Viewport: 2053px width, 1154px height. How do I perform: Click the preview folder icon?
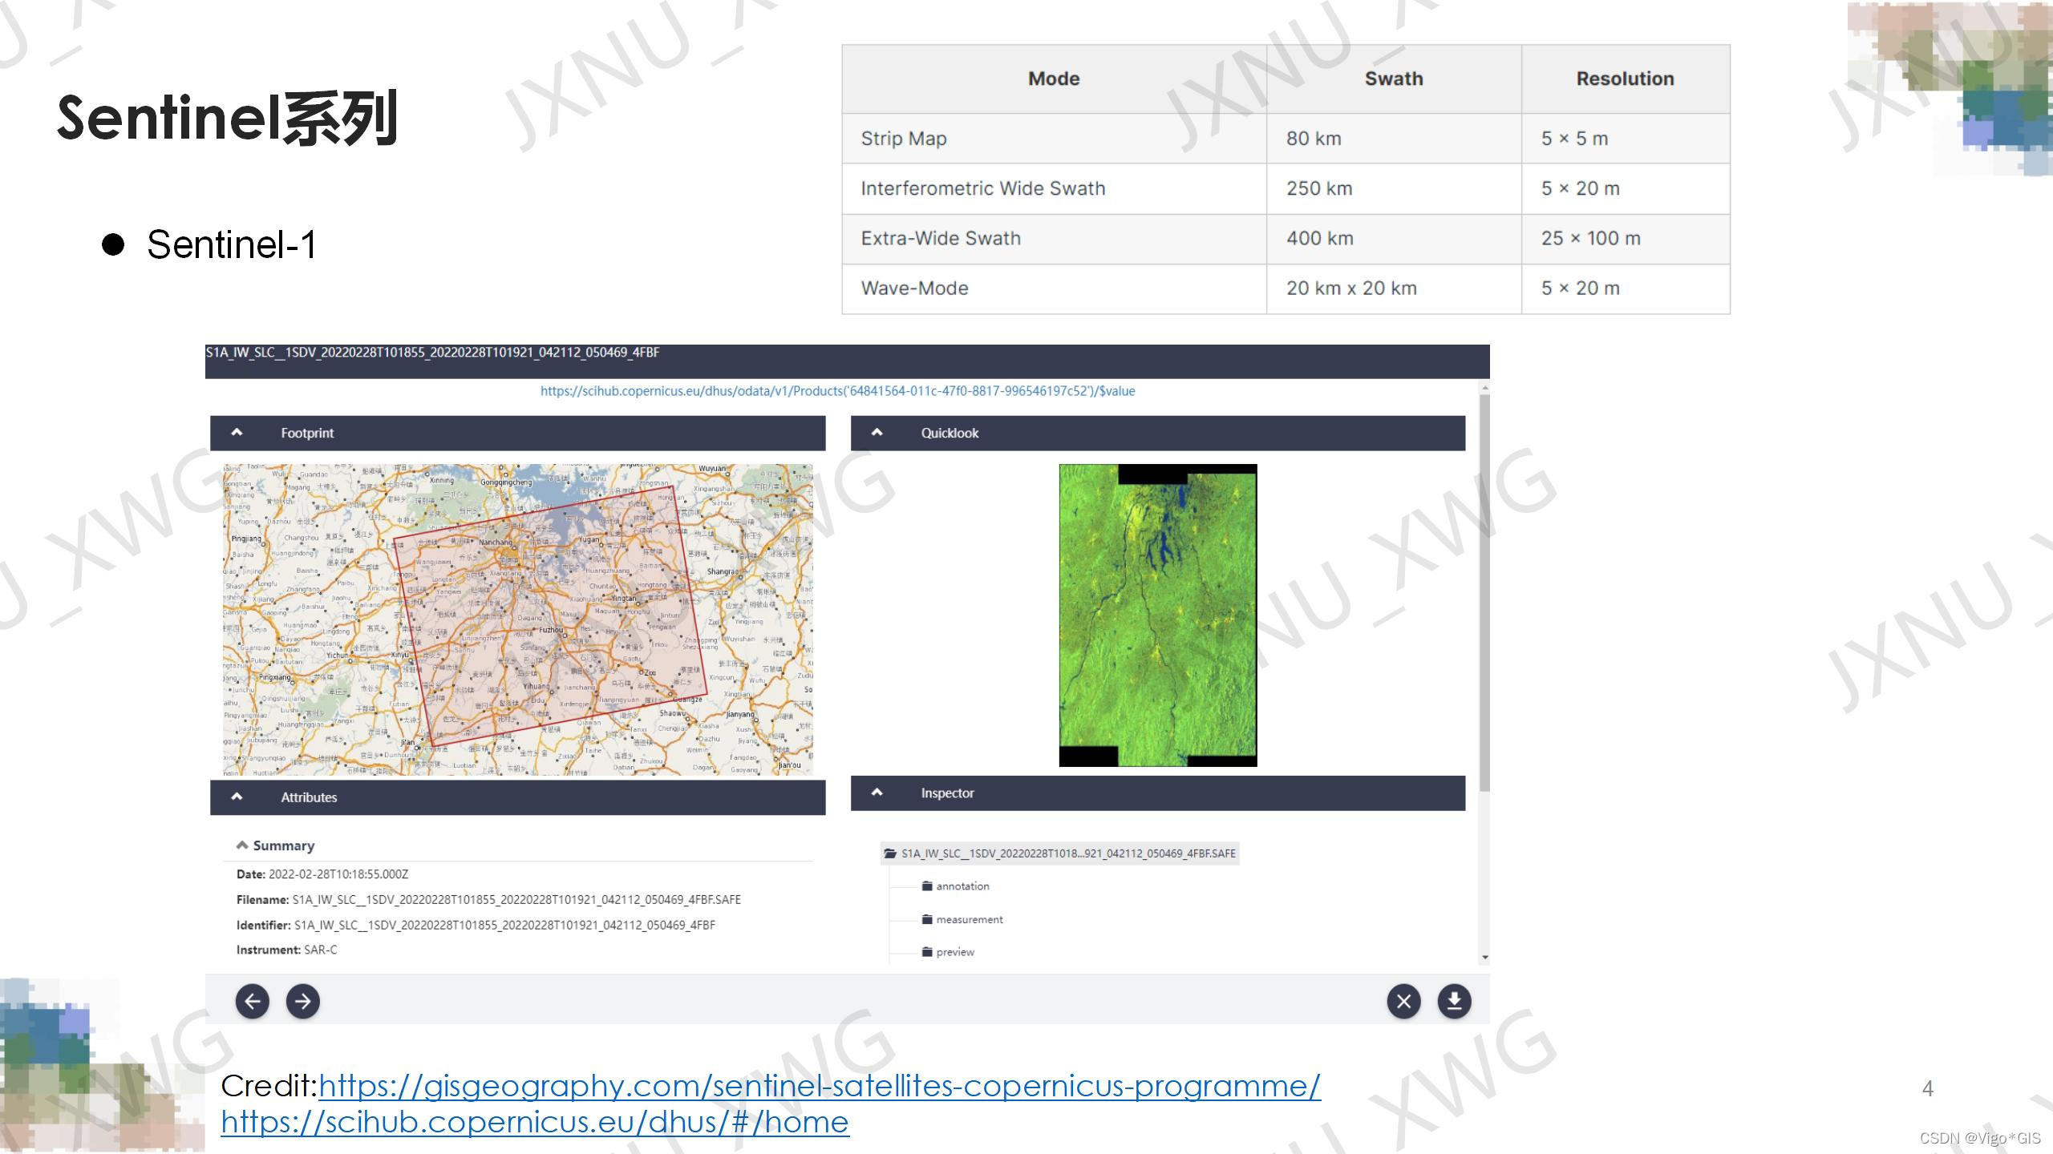tap(927, 952)
